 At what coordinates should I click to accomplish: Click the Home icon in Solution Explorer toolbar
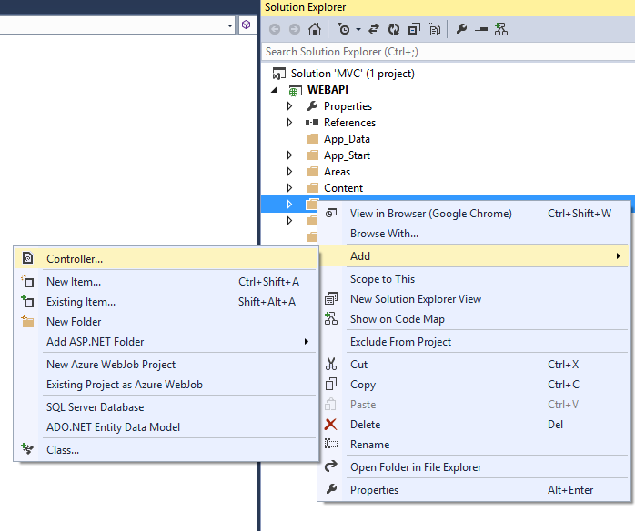[314, 29]
